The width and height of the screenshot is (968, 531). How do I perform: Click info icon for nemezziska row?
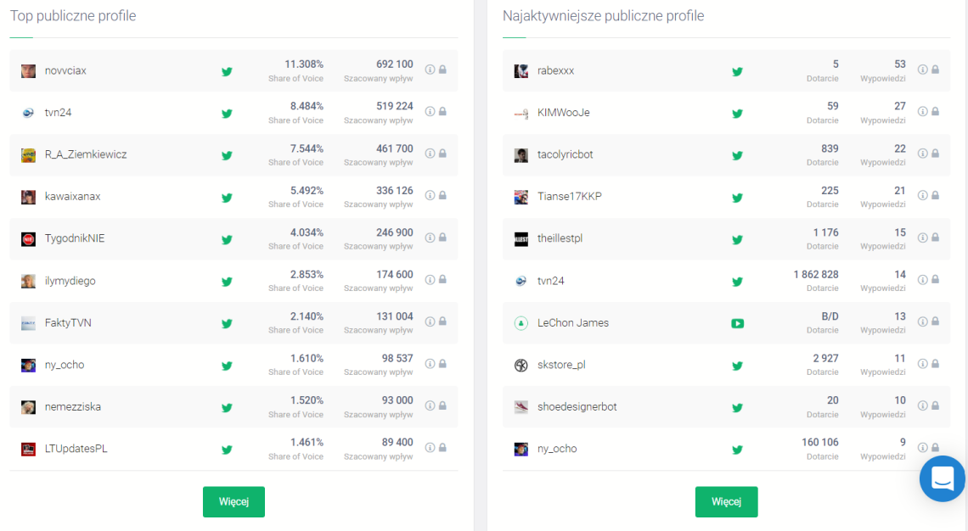coord(430,405)
